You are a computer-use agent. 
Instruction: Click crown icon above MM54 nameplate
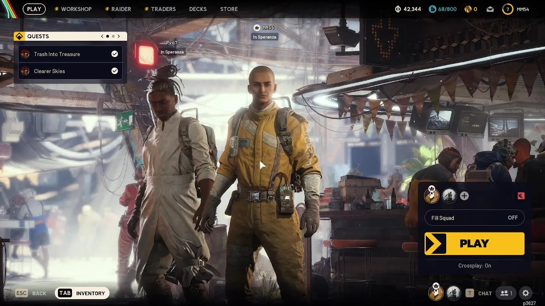[257, 28]
